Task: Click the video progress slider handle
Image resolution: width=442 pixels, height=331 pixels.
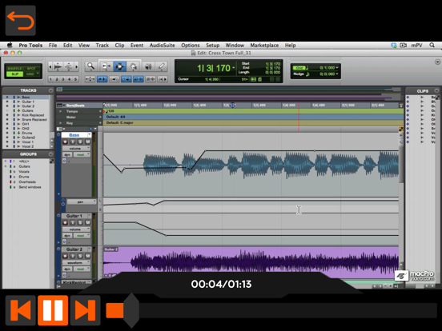Action: point(131,310)
